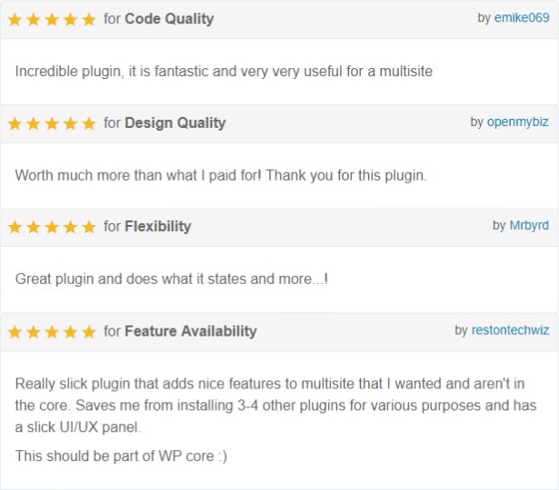Click fifth star of Flexibility rating
This screenshot has height=490, width=559.
89,227
